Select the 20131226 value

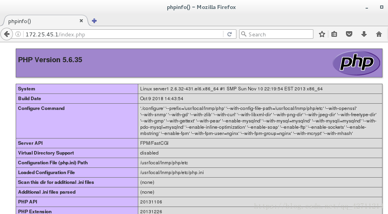click(x=151, y=212)
